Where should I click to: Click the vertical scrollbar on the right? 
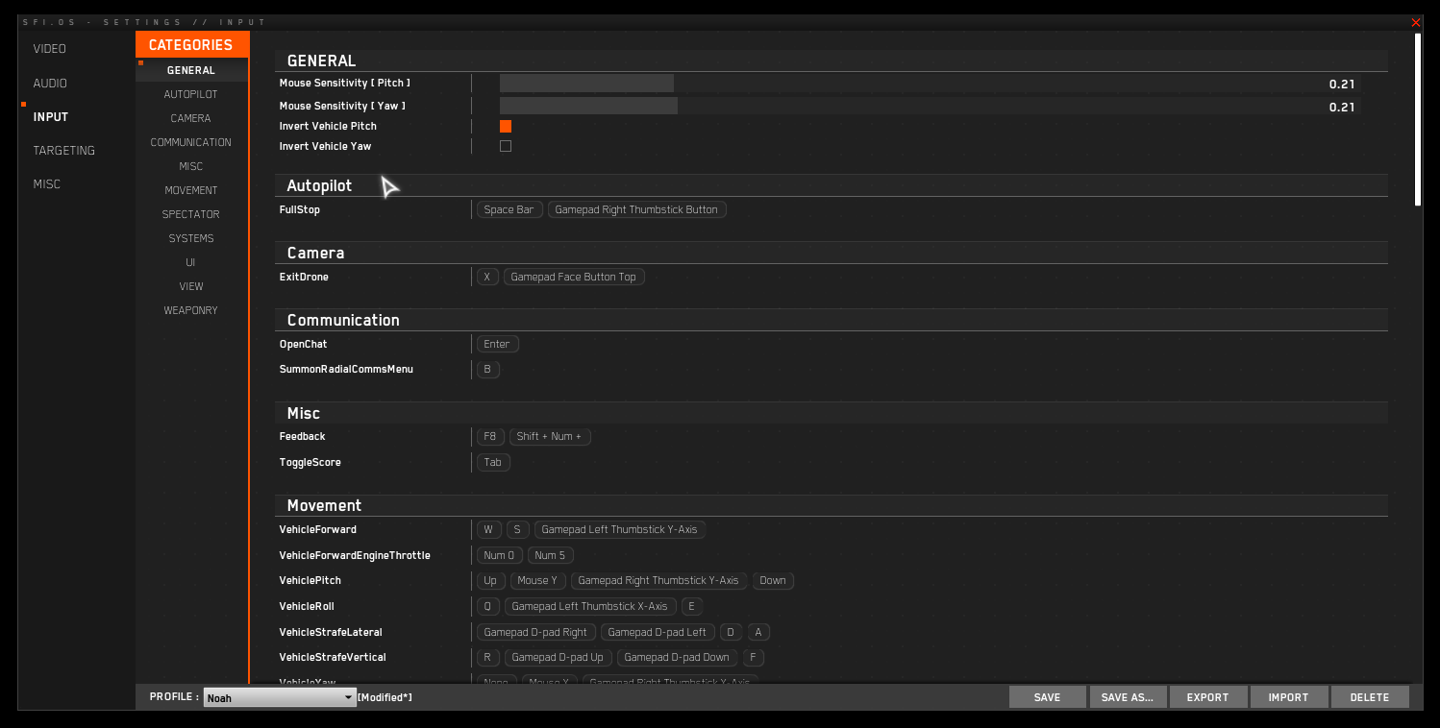(1418, 120)
